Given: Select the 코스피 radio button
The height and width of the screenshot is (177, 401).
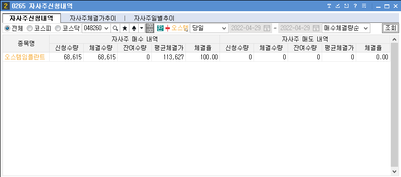Looking at the screenshot, I should (x=30, y=28).
